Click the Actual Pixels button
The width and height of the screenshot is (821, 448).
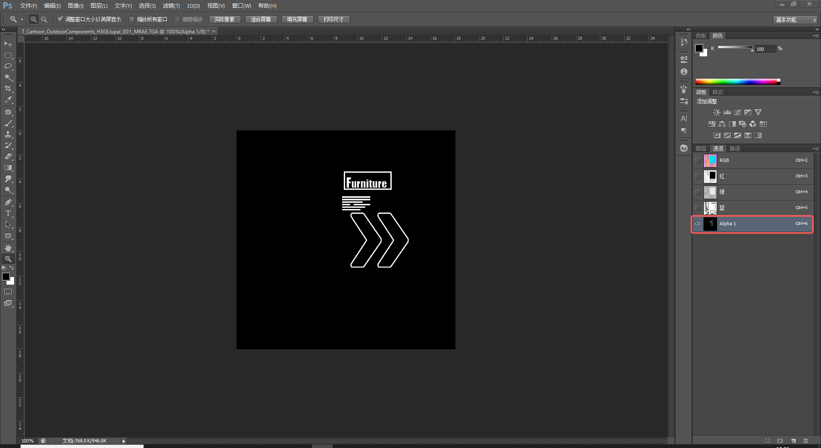tap(225, 20)
